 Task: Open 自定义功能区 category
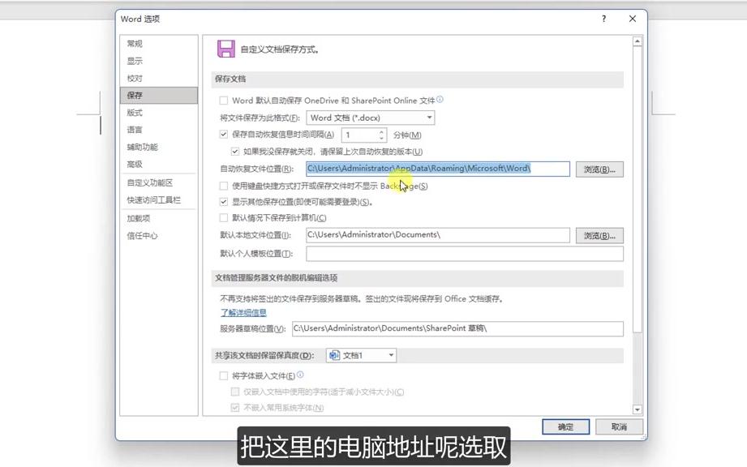click(x=159, y=182)
